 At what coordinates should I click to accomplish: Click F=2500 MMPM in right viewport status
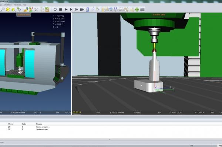click(x=117, y=112)
